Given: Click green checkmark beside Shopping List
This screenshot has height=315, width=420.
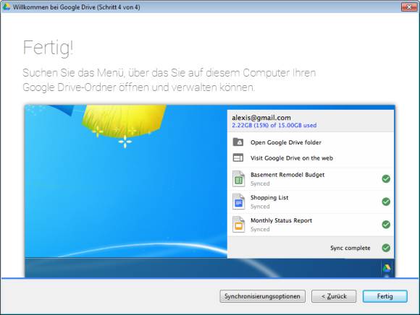Looking at the screenshot, I should (x=386, y=202).
